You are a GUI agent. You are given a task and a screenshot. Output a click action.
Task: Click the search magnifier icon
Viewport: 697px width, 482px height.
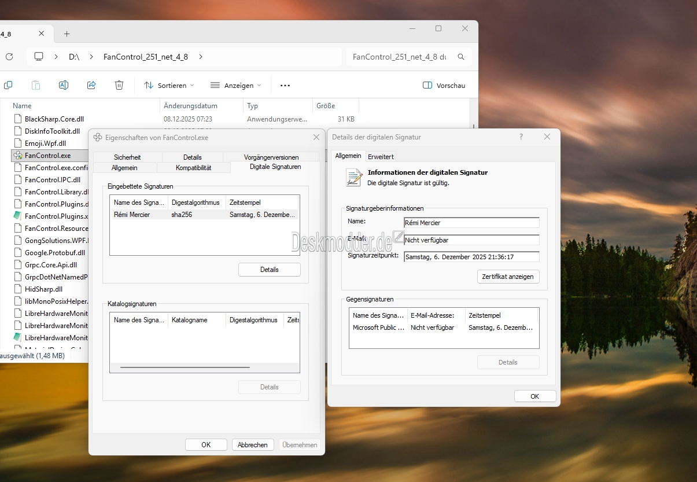[461, 57]
